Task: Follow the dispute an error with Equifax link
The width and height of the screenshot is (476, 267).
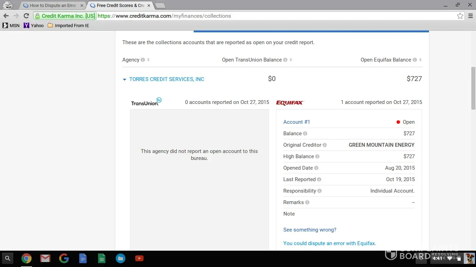Action: click(x=330, y=243)
